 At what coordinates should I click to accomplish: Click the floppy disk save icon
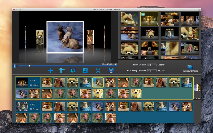point(111,70)
